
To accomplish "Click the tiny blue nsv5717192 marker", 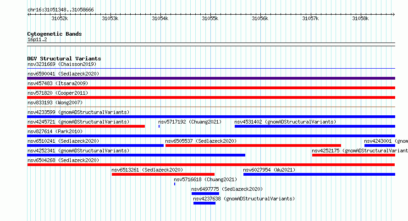I will coord(159,126).
